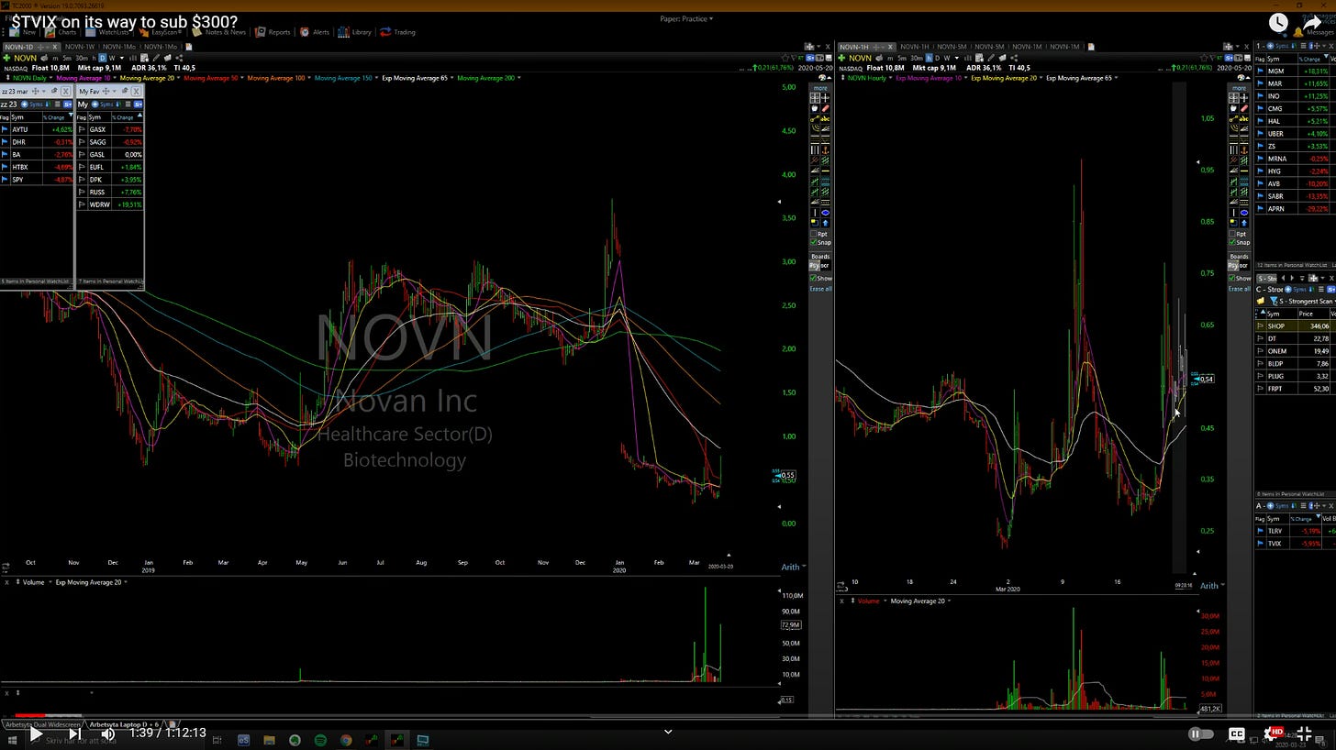This screenshot has width=1336, height=750.
Task: Open the Charts toolbar icon
Action: tap(61, 32)
